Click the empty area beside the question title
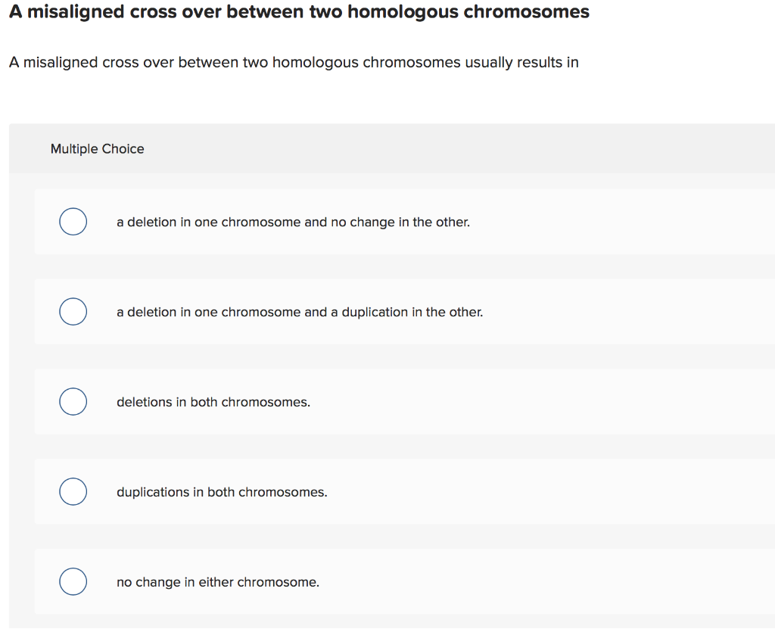 click(x=681, y=11)
